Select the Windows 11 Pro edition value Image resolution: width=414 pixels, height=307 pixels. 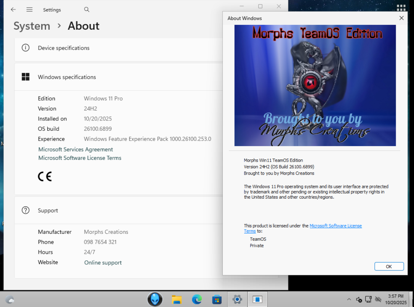pyautogui.click(x=103, y=98)
